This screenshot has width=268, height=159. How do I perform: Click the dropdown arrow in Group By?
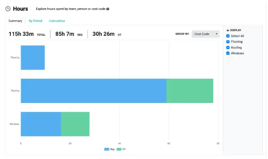[x=216, y=34]
